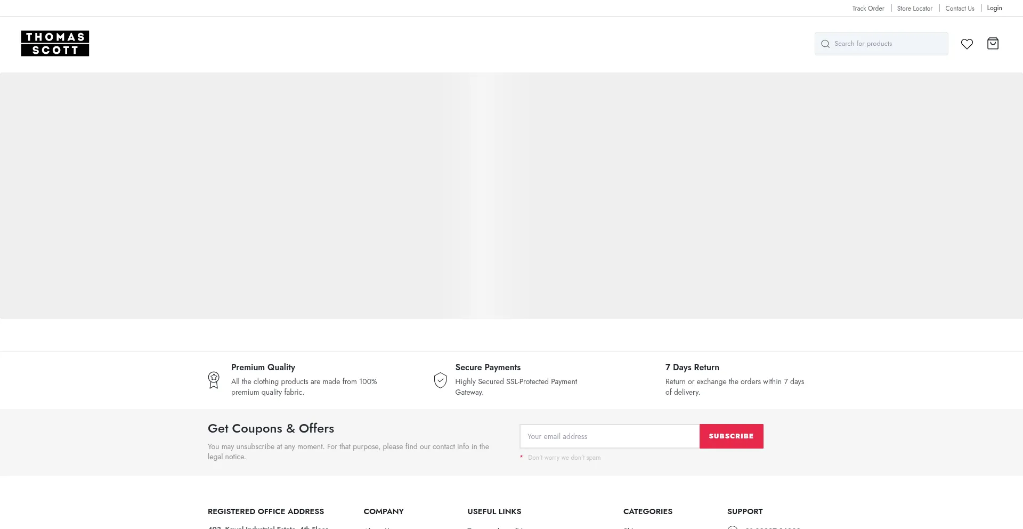Click the loading hero banner placeholder
Viewport: 1023px width, 529px height.
[511, 196]
